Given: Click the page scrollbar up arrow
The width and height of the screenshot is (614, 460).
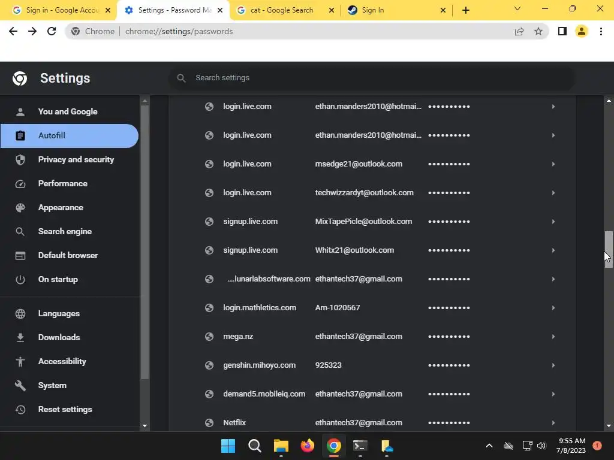Looking at the screenshot, I should tap(609, 101).
